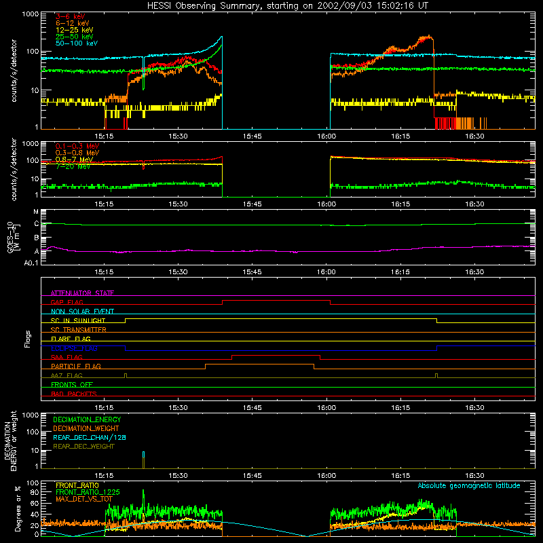Select the 3-6 keV legend label
Image resolution: width=543 pixels, height=543 pixels.
71,16
